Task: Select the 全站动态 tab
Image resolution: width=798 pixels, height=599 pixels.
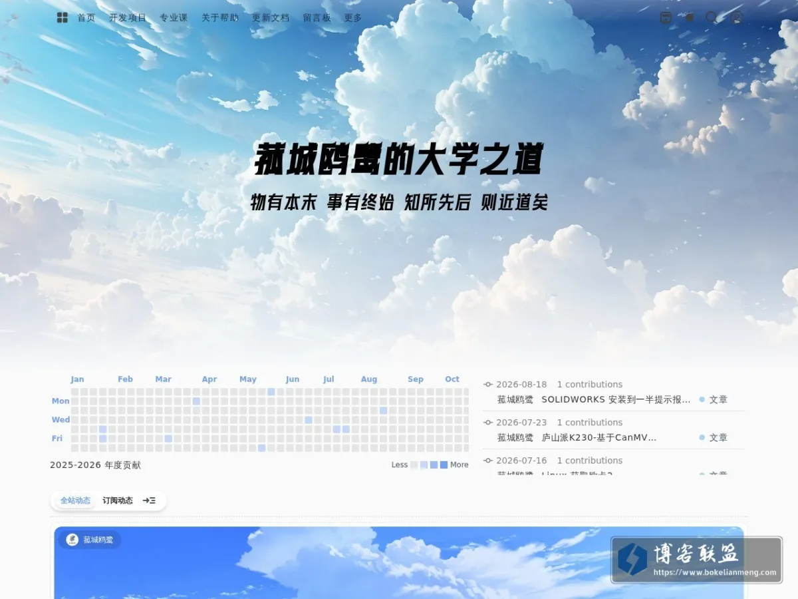Action: [75, 500]
